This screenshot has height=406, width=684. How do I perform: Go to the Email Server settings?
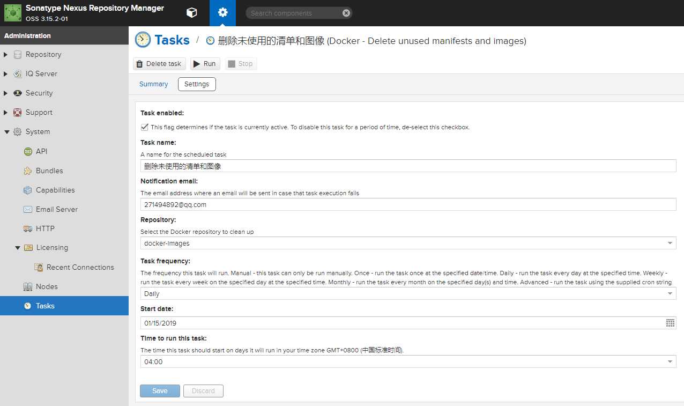[56, 209]
